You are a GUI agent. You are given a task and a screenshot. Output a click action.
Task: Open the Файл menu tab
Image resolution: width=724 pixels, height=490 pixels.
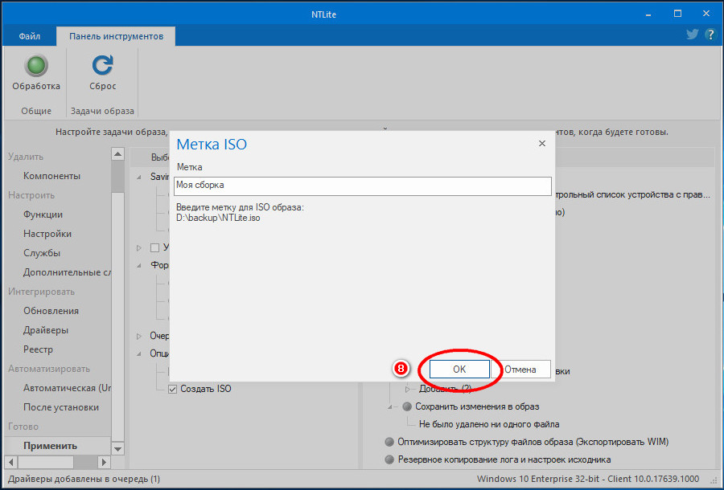point(30,36)
